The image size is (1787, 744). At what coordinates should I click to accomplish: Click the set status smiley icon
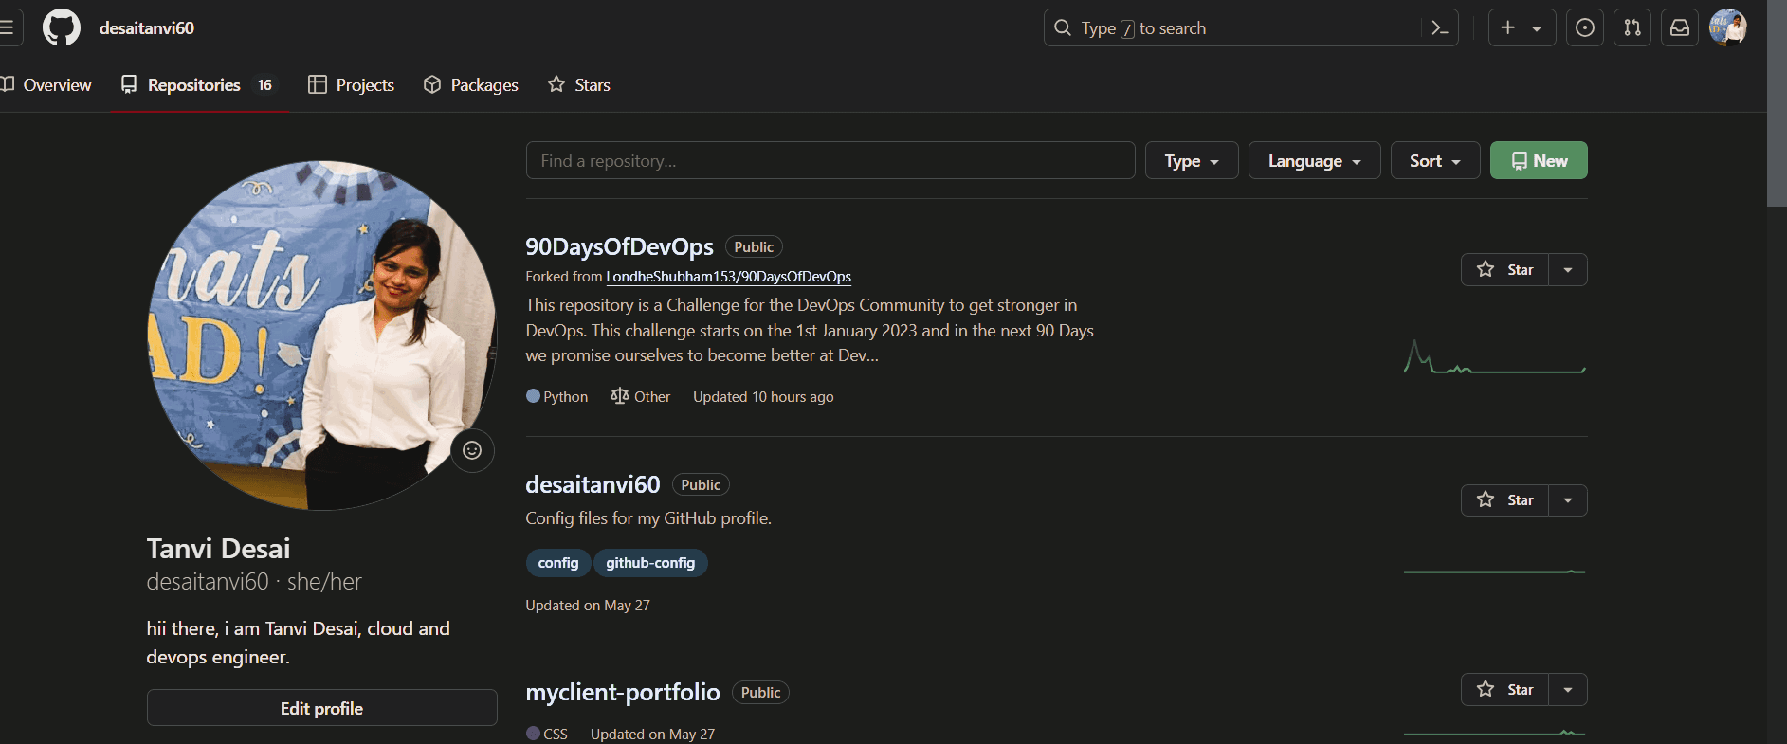point(472,450)
